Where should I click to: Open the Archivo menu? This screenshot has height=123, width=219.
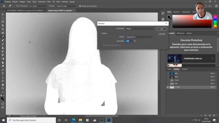tap(8, 2)
